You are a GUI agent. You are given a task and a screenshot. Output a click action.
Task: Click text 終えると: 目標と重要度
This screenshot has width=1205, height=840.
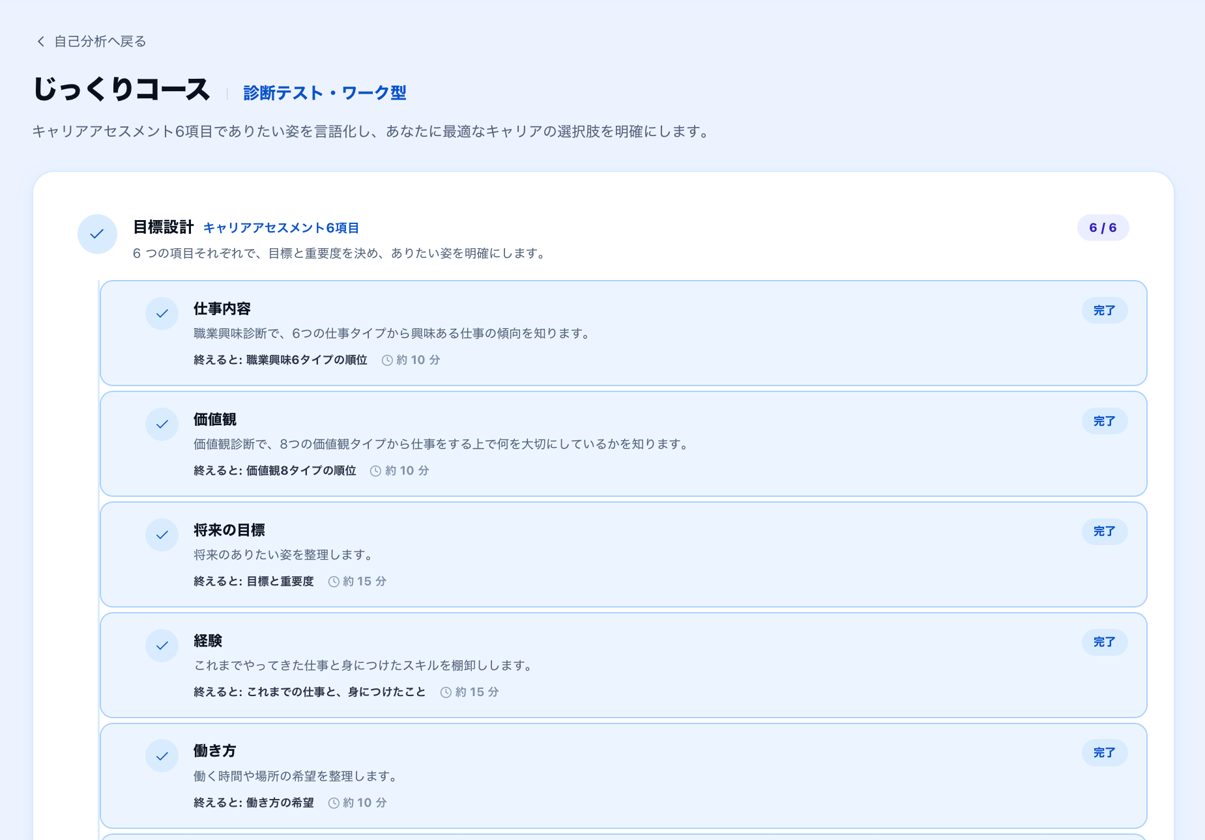[254, 581]
